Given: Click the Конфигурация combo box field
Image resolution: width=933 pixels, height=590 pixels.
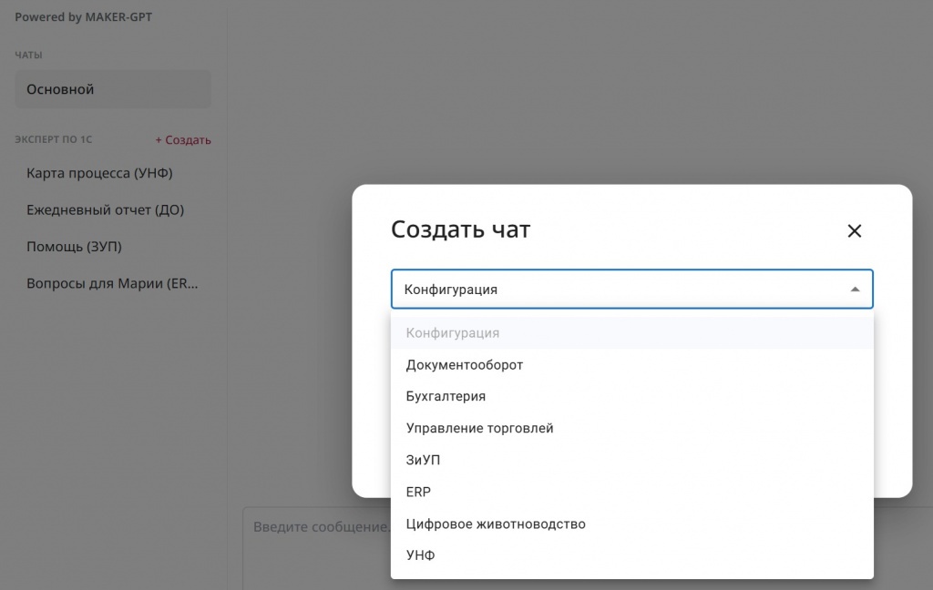Looking at the screenshot, I should click(x=632, y=289).
